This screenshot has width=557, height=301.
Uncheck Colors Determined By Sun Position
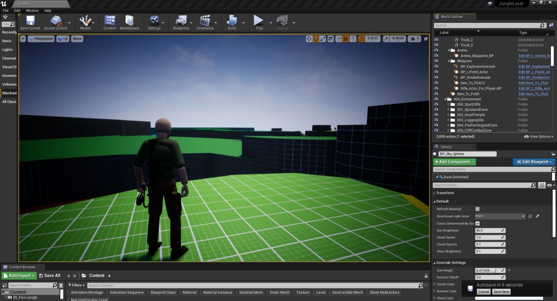[x=478, y=223]
